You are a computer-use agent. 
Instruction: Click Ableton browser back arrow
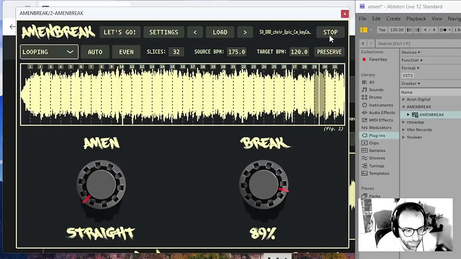(x=363, y=44)
